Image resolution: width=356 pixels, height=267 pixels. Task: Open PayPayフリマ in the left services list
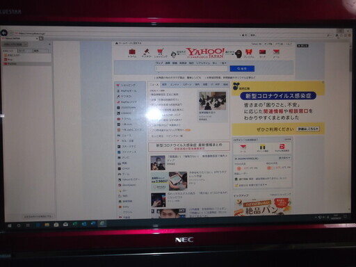pyautogui.click(x=127, y=102)
